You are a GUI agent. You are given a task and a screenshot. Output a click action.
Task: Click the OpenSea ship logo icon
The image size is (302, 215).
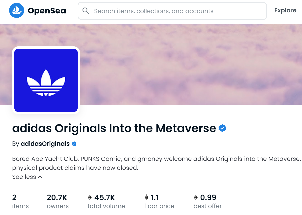tap(17, 11)
